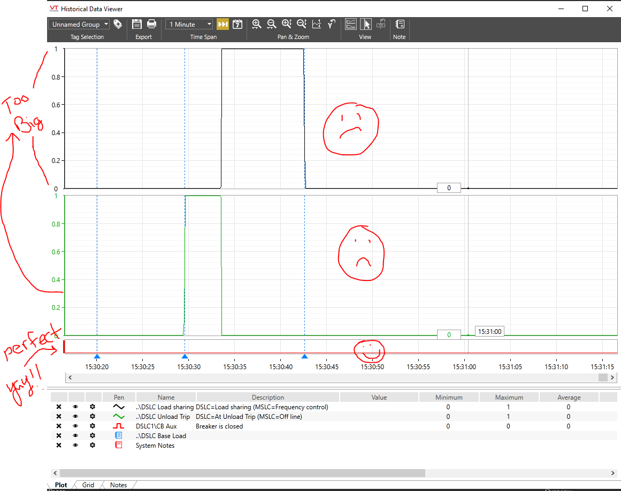Open settings gear for System Notes
621x491 pixels.
(x=93, y=445)
